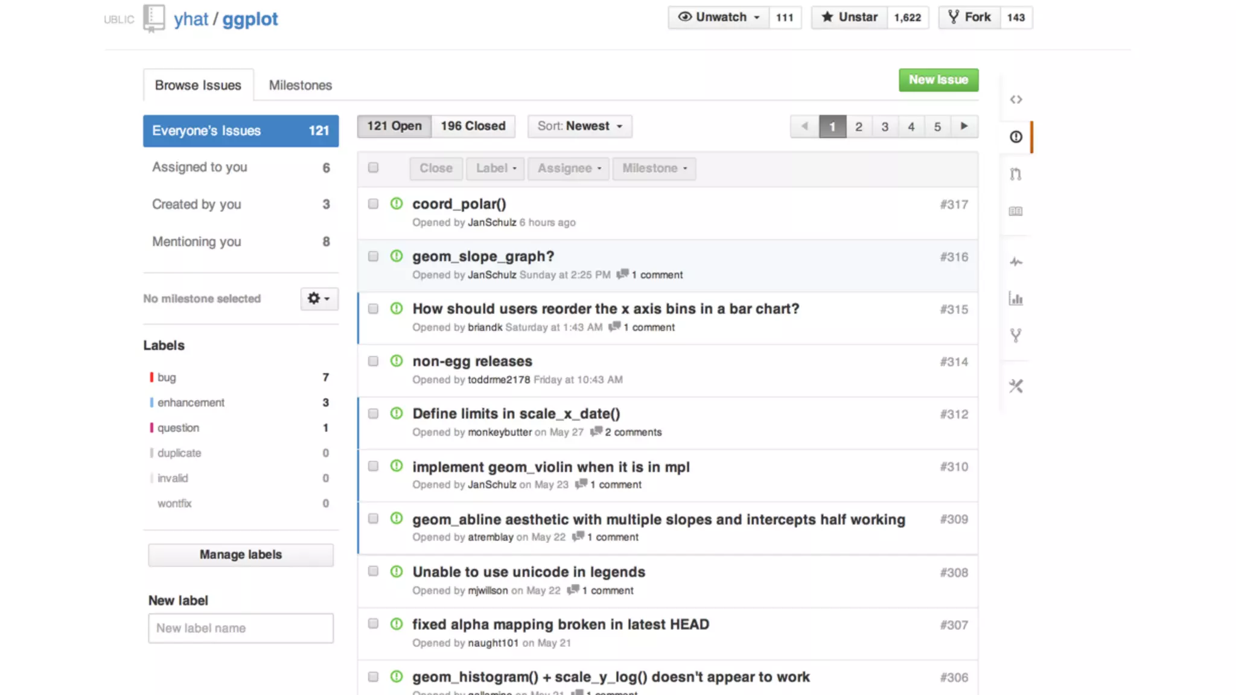This screenshot has height=695, width=1236.
Task: Open the Graphs bar chart icon
Action: pyautogui.click(x=1016, y=299)
